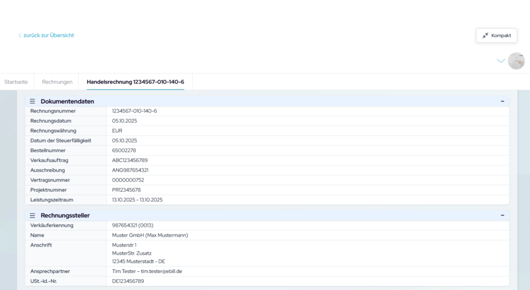Open the Rechnungen tab
The height and width of the screenshot is (290, 530).
coord(57,82)
